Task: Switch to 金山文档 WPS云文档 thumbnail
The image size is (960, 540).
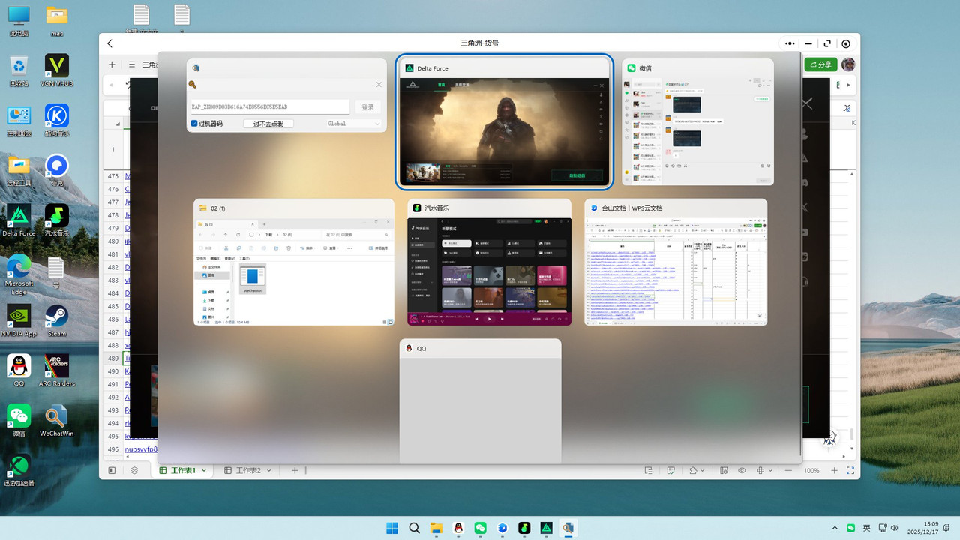Action: tap(676, 262)
